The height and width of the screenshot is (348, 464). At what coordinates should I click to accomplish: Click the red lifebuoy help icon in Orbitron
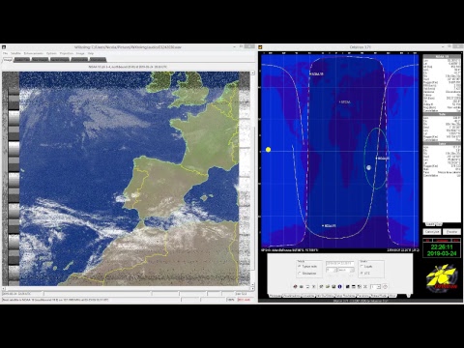tap(295, 286)
